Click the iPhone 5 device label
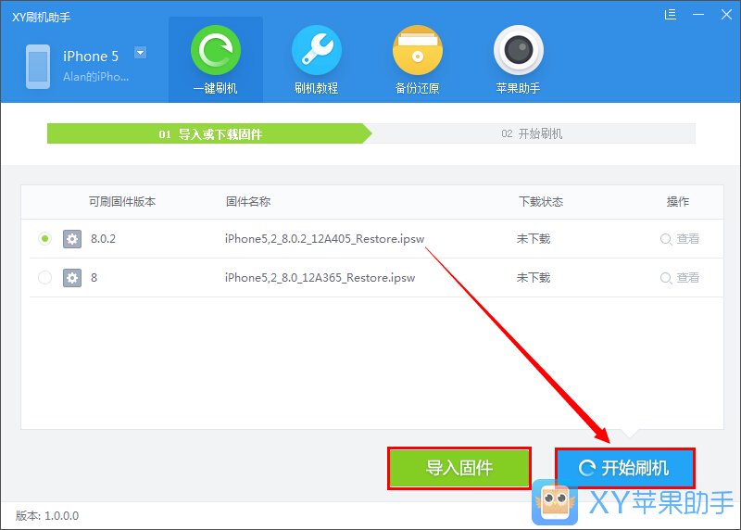The height and width of the screenshot is (530, 741). pyautogui.click(x=91, y=57)
